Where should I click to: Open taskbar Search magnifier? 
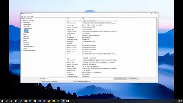click(x=7, y=101)
